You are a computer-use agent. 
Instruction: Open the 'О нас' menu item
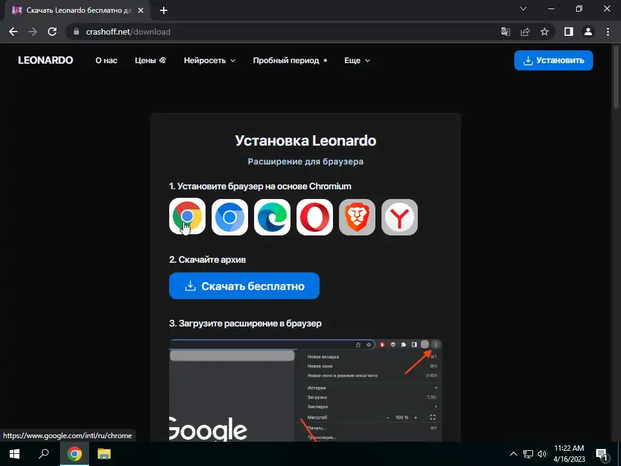(106, 60)
